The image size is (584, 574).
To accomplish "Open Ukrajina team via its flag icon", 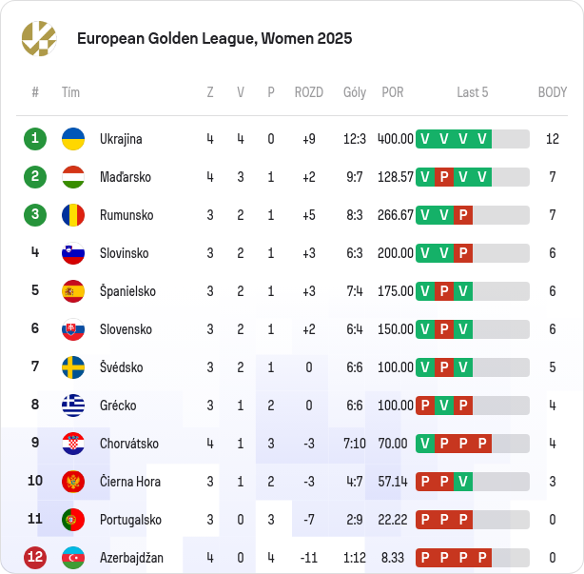I will [x=73, y=139].
